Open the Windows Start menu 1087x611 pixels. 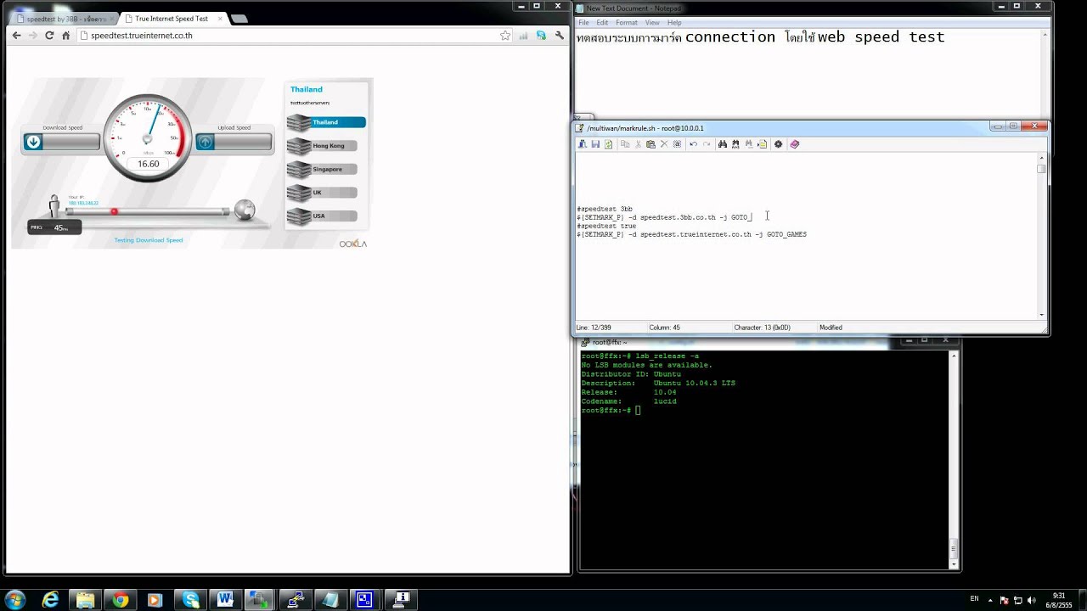[x=14, y=600]
